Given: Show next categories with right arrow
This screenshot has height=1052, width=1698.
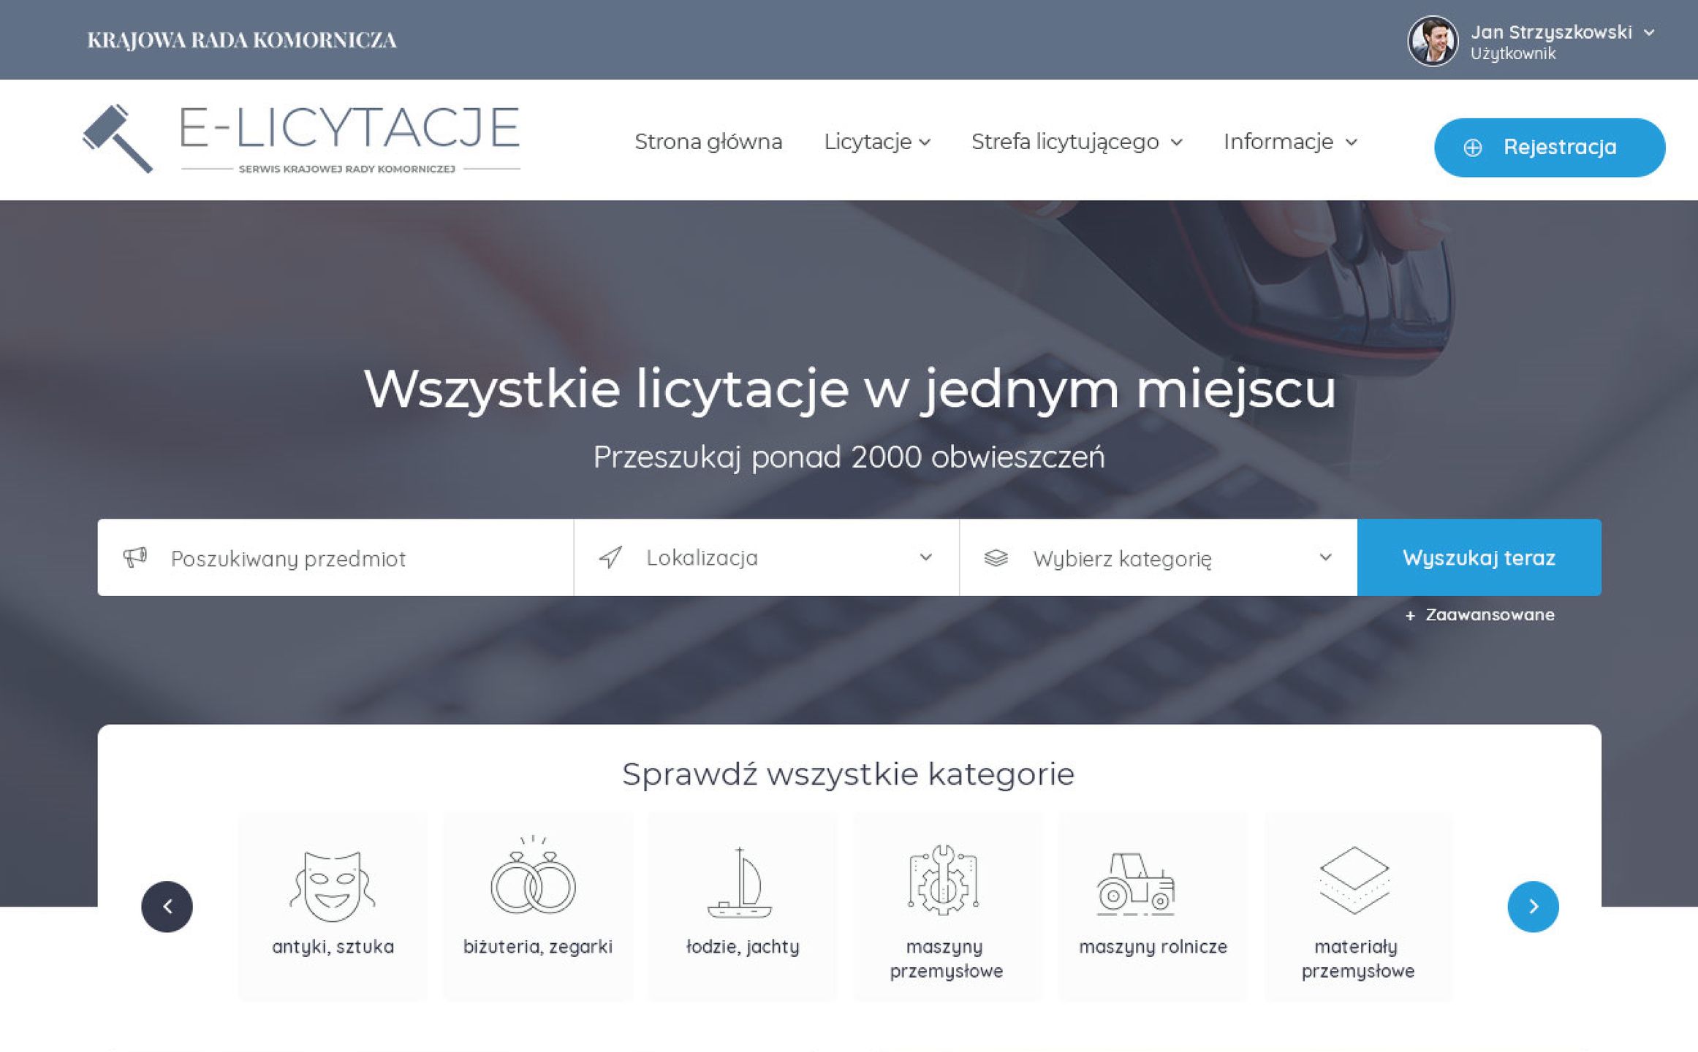Looking at the screenshot, I should click(x=1533, y=907).
